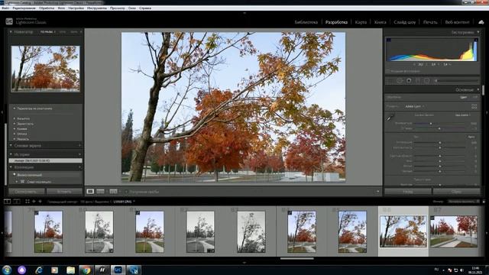The image size is (489, 275).
Task: Go back using the filmstrip left arrow
Action: 34,202
